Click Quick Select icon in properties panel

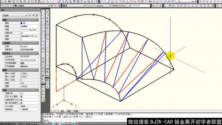coord(37,15)
